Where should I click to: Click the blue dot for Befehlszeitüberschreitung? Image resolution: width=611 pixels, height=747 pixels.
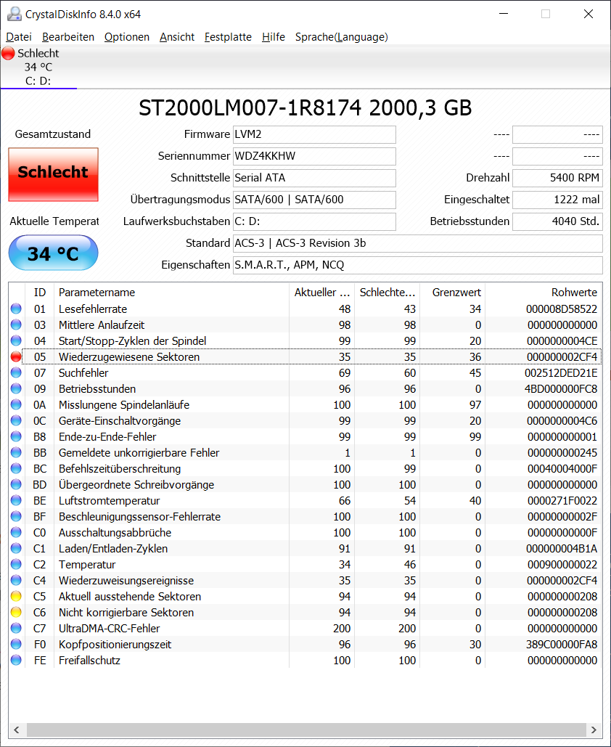click(x=16, y=468)
